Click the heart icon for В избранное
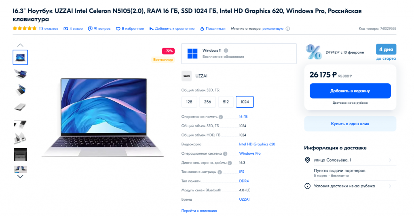Viewport: 414px width, 216px height. pyautogui.click(x=118, y=29)
